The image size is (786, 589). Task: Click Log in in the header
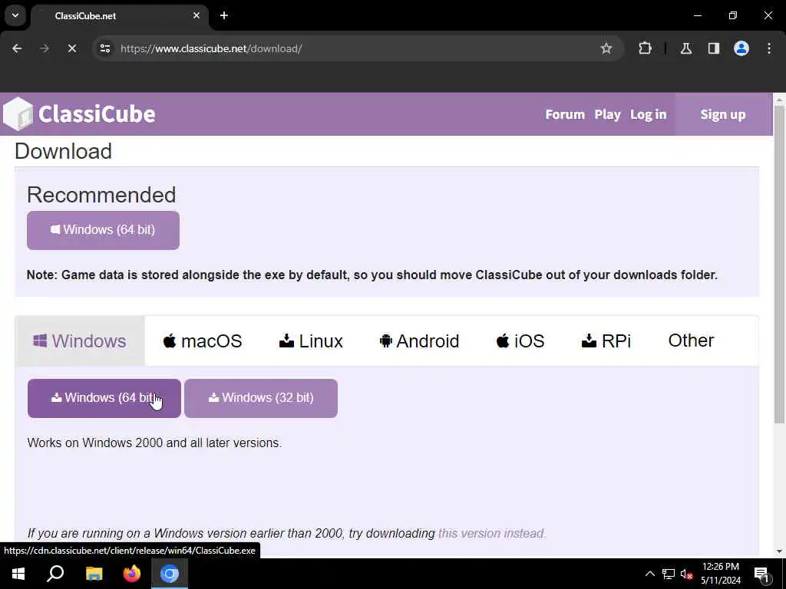[x=648, y=114]
